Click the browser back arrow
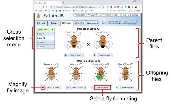The height and width of the screenshot is (105, 171). 36,7
